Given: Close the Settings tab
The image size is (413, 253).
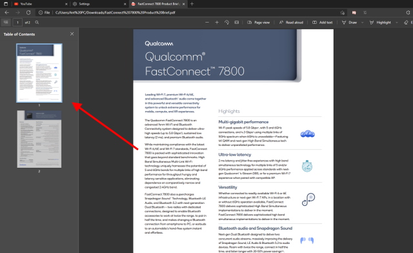Looking at the screenshot, I should pyautogui.click(x=125, y=4).
